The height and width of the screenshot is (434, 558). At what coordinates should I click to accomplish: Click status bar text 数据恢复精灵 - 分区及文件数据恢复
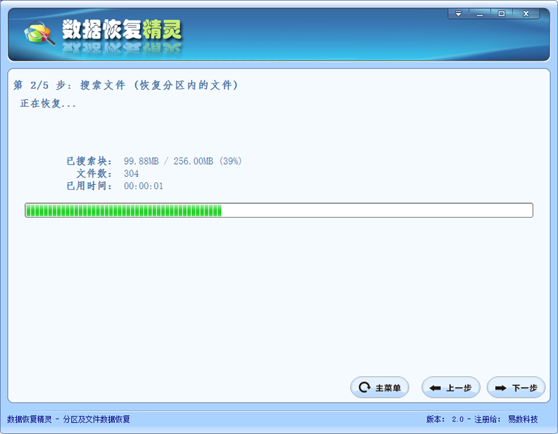coord(68,419)
